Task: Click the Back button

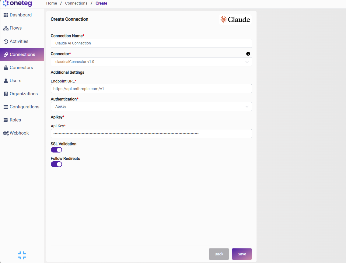Action: click(219, 254)
